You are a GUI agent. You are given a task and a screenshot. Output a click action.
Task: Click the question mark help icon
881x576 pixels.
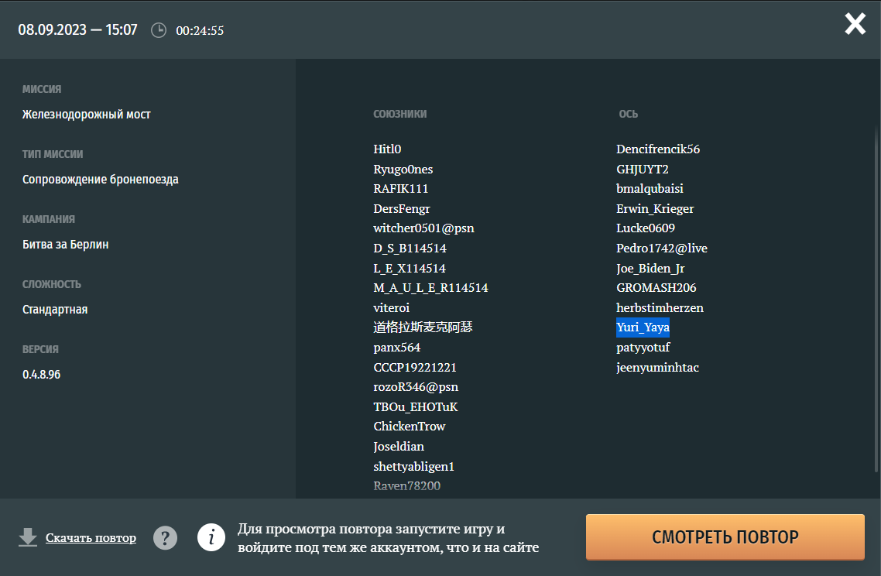tap(165, 537)
